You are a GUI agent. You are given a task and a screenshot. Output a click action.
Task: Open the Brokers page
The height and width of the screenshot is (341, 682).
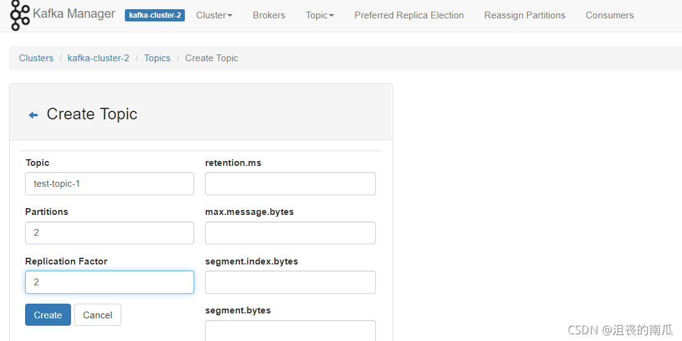coord(269,15)
